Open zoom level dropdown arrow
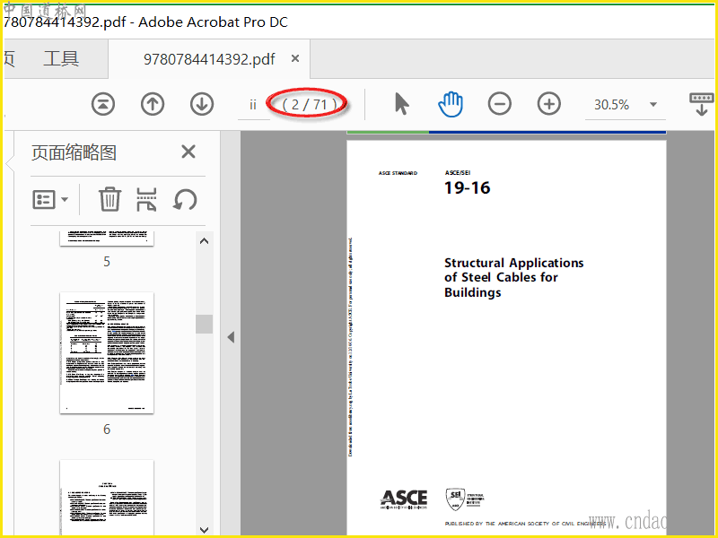718x538 pixels. [653, 105]
